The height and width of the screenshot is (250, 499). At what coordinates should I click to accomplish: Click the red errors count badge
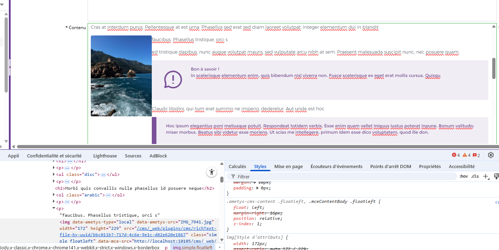tap(456, 155)
